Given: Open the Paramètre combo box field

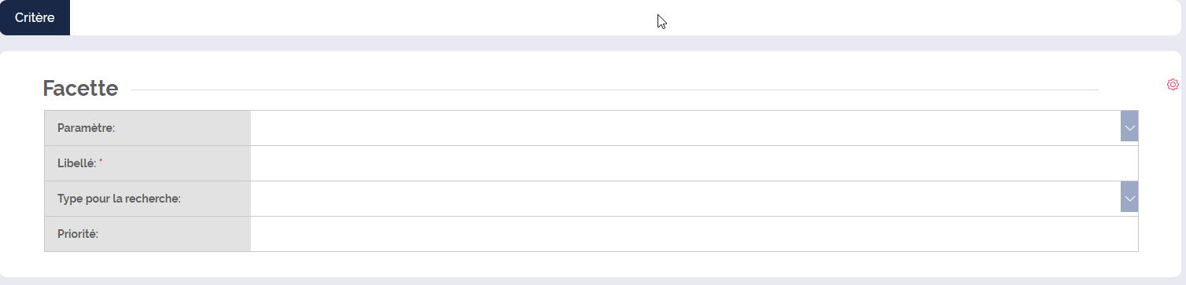Looking at the screenshot, I should [685, 127].
